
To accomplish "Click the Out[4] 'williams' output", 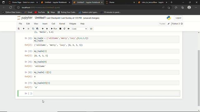I will tap(40, 66).
